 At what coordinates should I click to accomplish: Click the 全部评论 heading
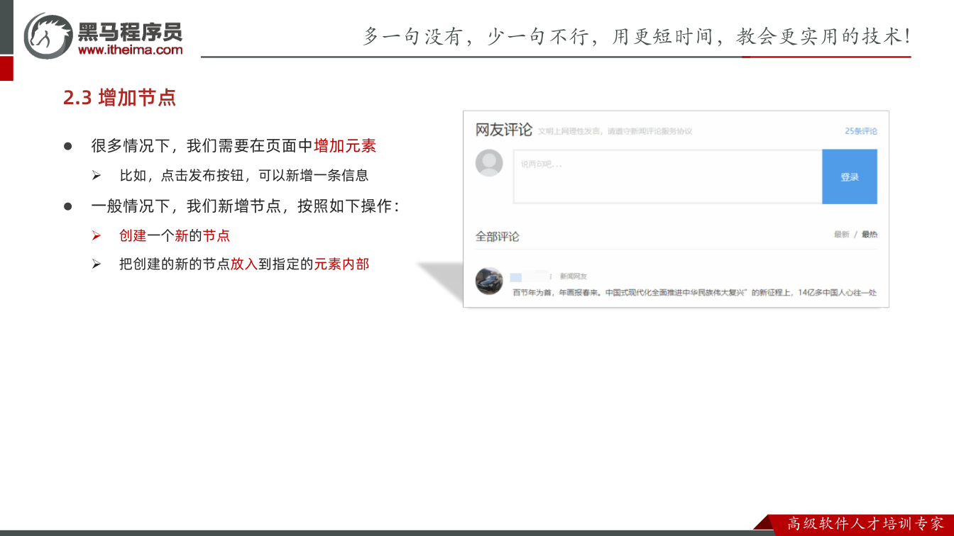click(497, 237)
